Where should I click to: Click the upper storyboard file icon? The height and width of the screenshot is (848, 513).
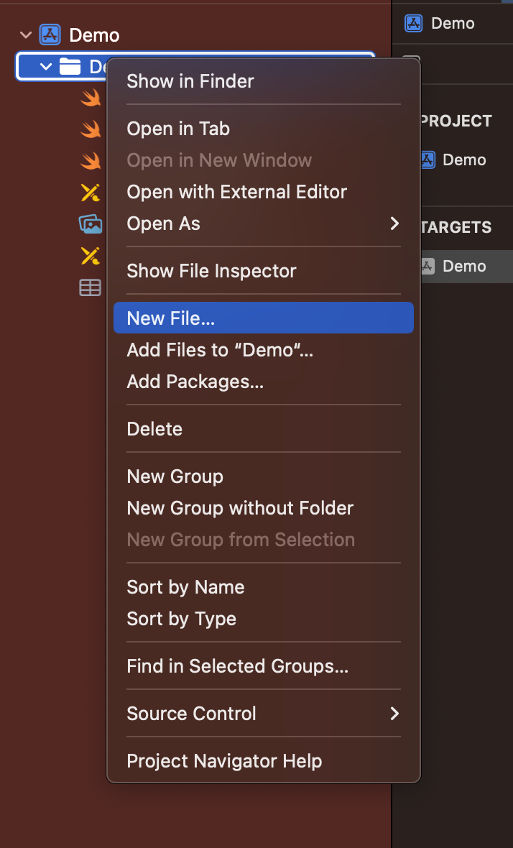point(90,193)
